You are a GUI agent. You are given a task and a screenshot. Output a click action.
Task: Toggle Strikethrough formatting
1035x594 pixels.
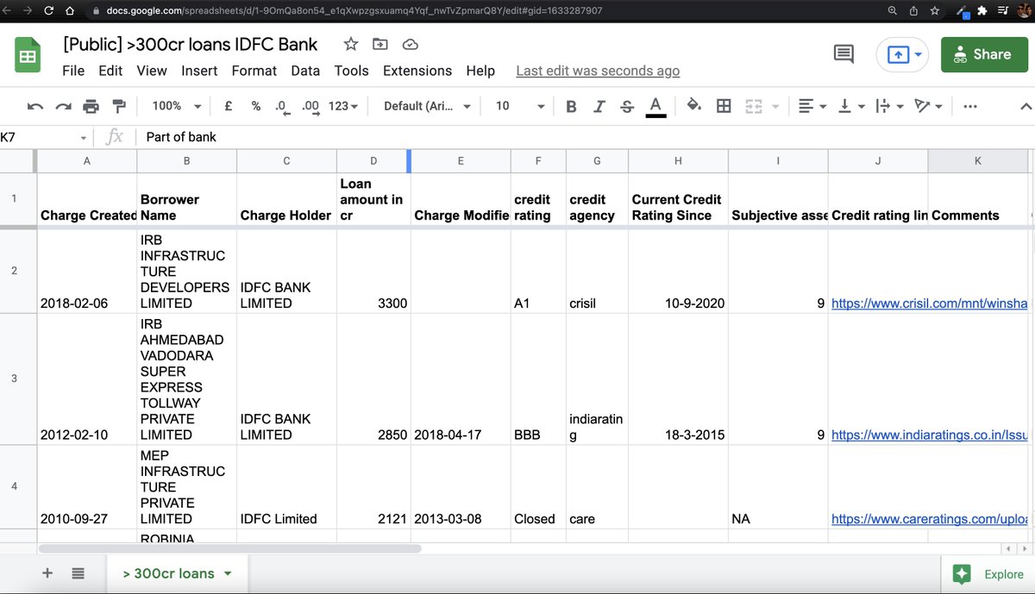[x=627, y=106]
